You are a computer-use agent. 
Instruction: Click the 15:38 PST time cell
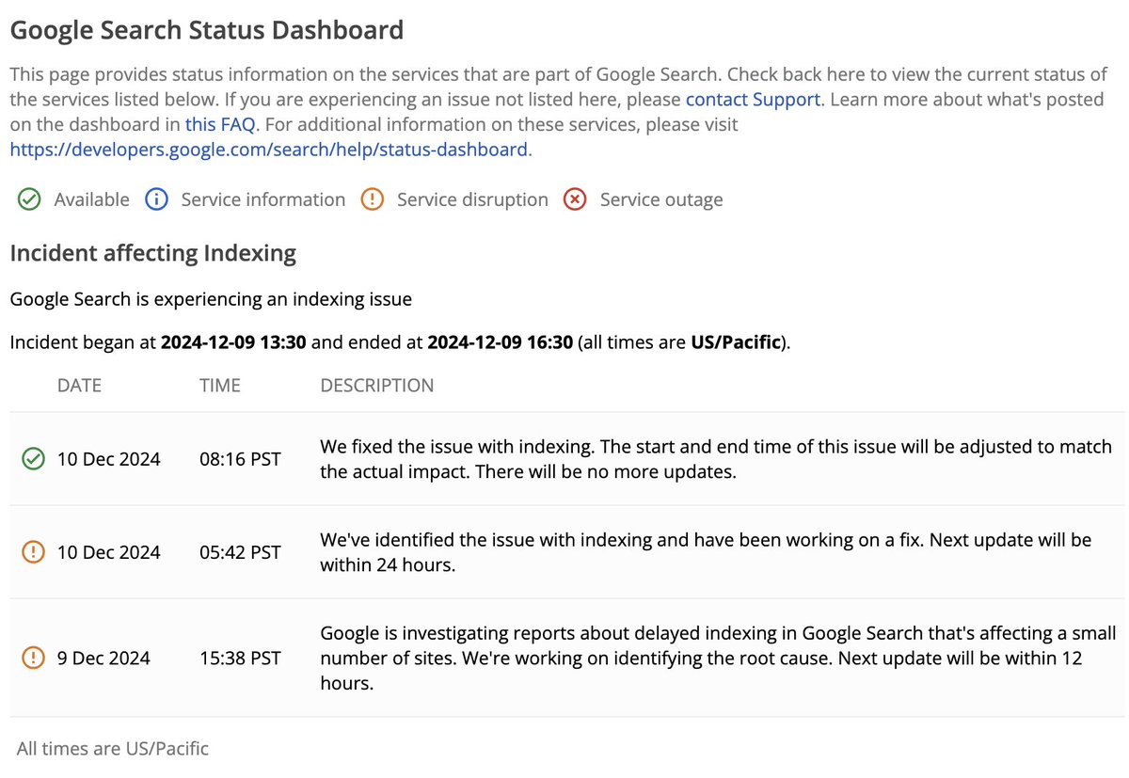[x=240, y=658]
